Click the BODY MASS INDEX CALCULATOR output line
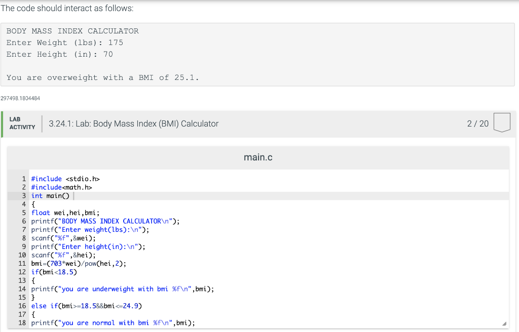Viewport: 519px width, 332px height. click(x=72, y=31)
